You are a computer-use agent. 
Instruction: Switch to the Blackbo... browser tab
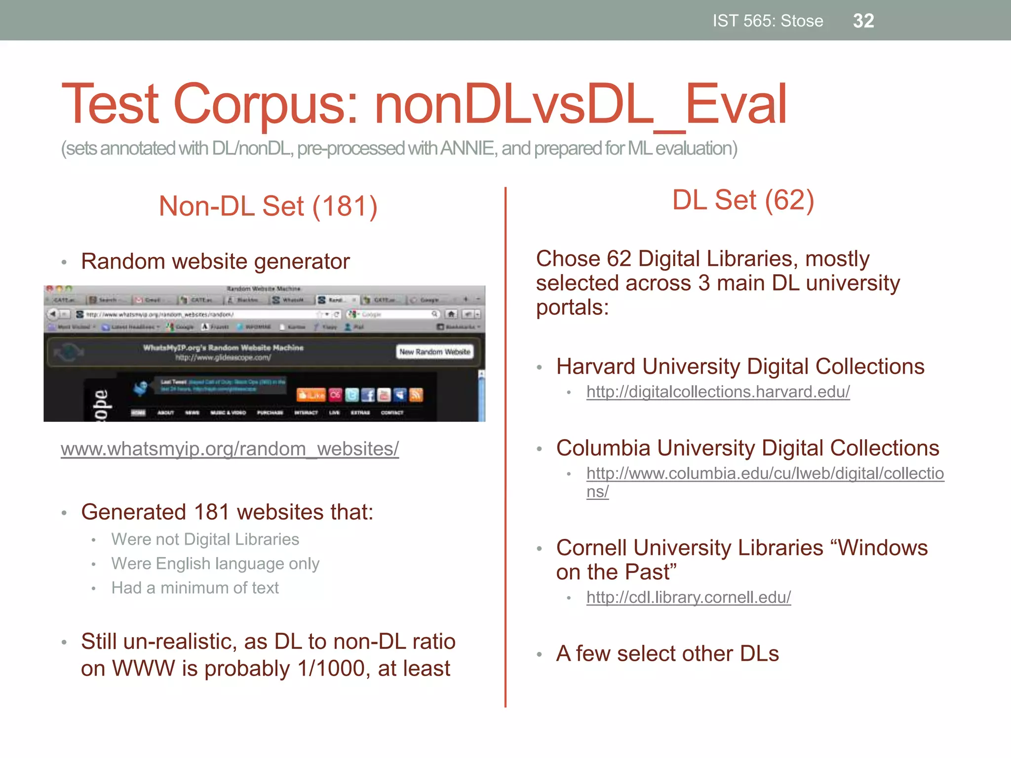point(247,300)
